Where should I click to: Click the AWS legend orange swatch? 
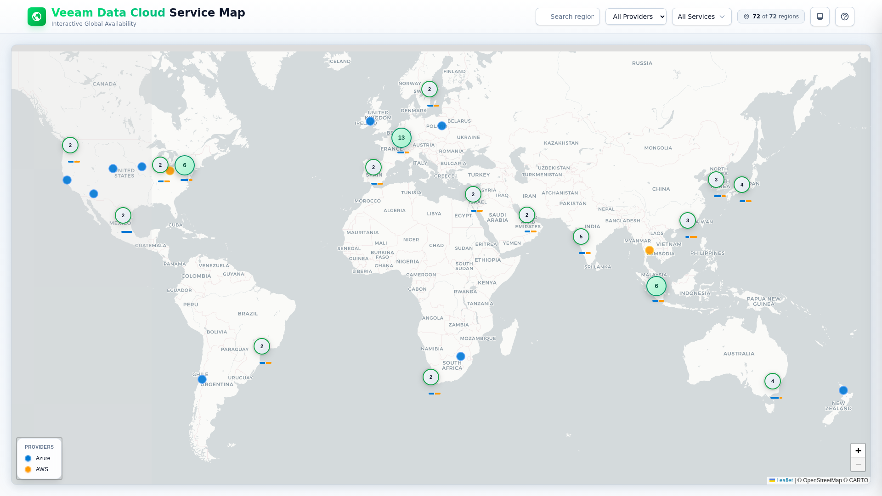(x=28, y=469)
